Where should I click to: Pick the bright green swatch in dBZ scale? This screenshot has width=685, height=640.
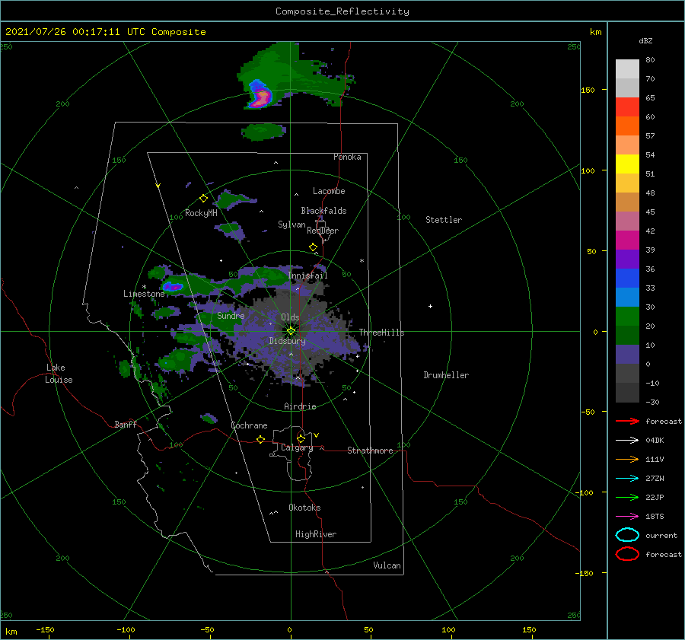(627, 317)
